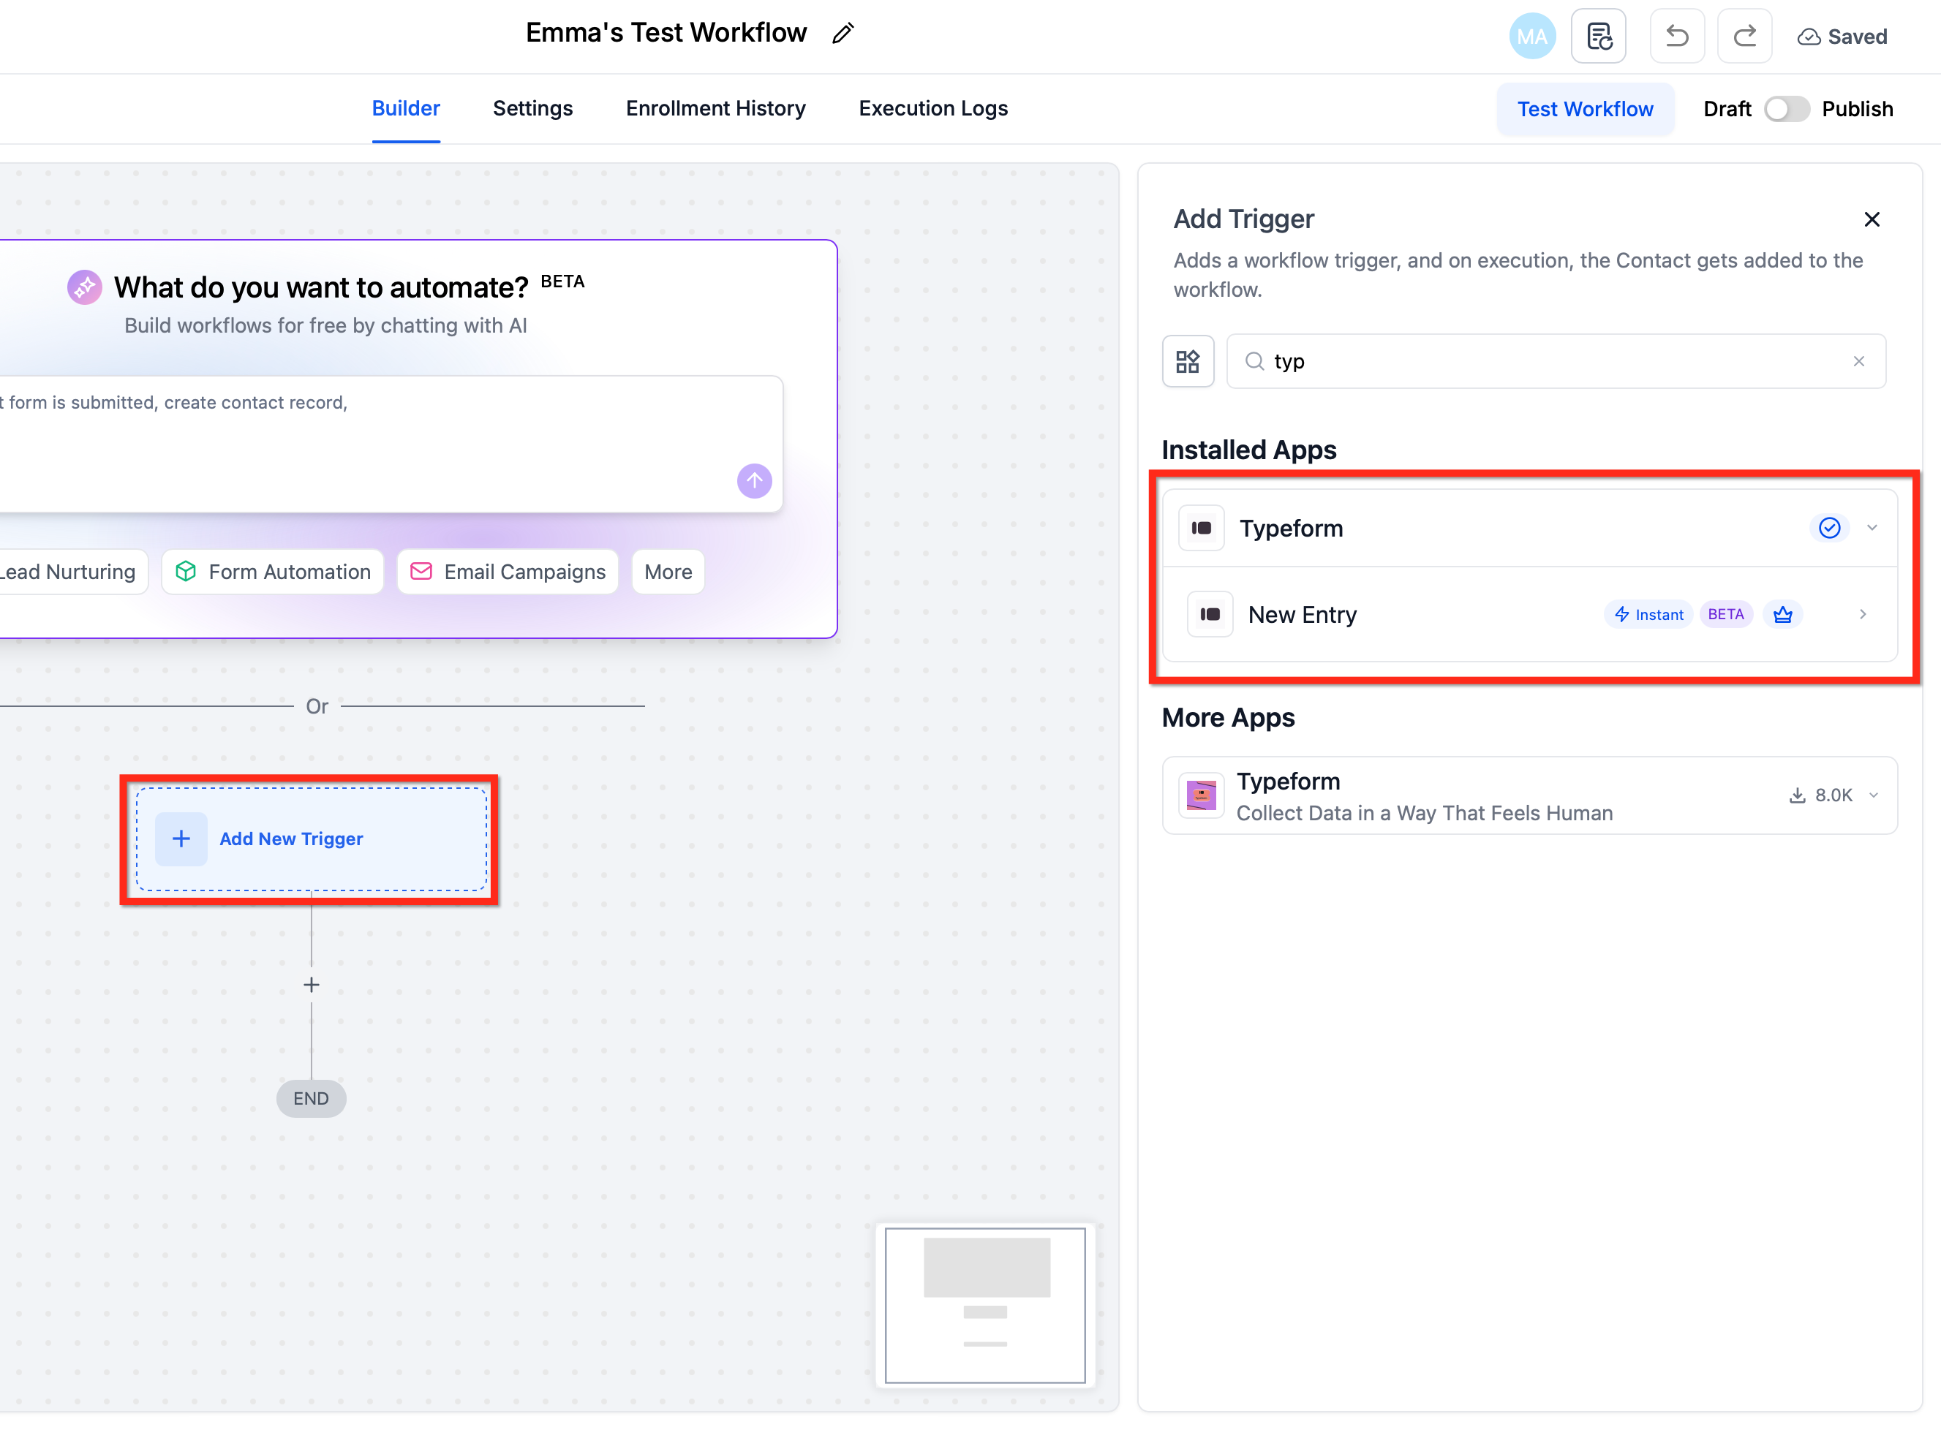
Task: Open the app categories grid icon
Action: (x=1187, y=361)
